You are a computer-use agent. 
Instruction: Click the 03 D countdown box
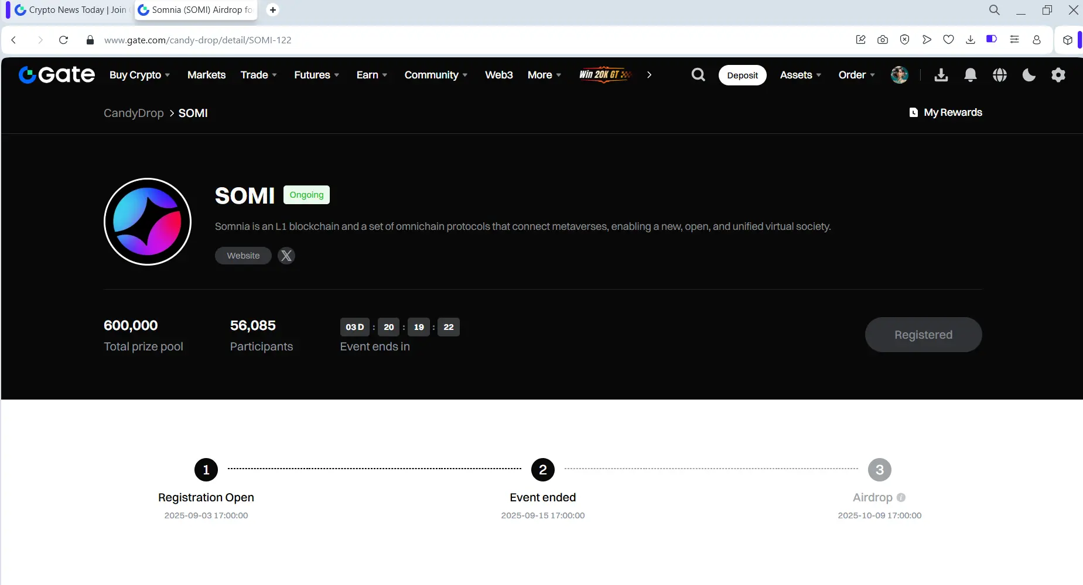point(355,327)
